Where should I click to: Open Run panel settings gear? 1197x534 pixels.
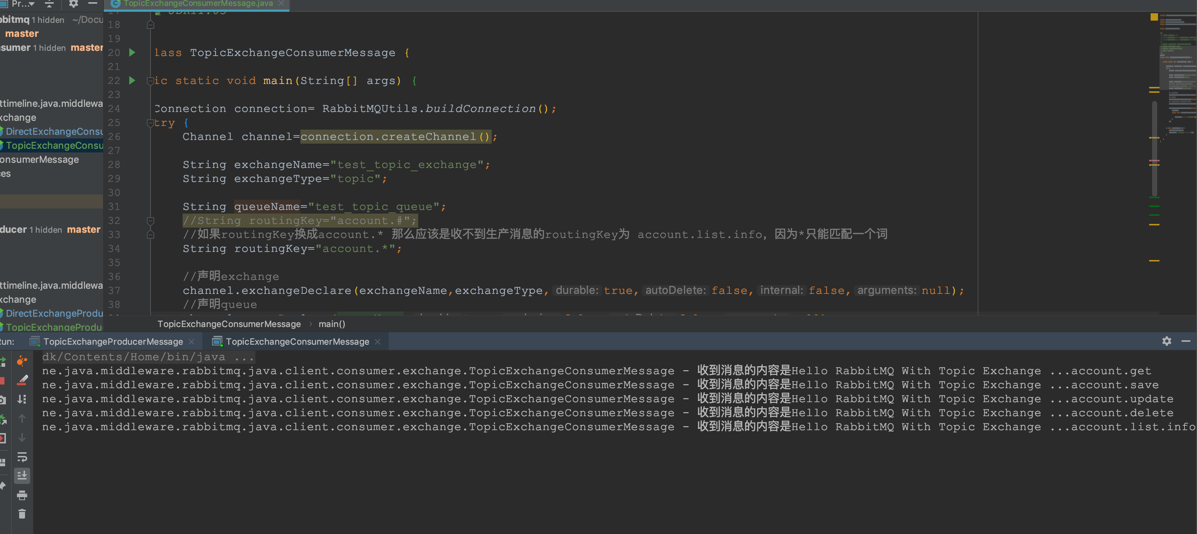pos(1166,341)
